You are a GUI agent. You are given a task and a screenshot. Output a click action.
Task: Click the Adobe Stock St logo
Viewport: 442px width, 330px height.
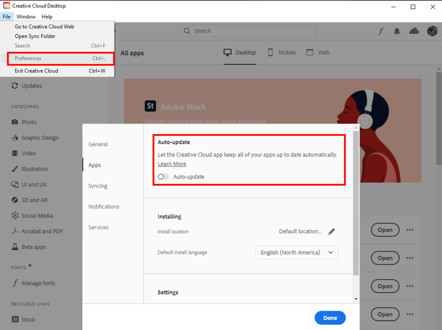[150, 106]
